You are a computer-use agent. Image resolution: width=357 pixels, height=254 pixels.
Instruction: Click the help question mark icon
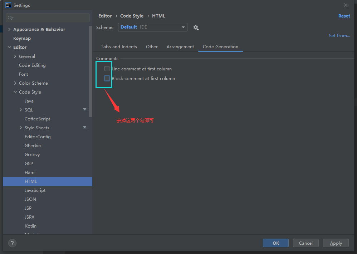click(12, 243)
